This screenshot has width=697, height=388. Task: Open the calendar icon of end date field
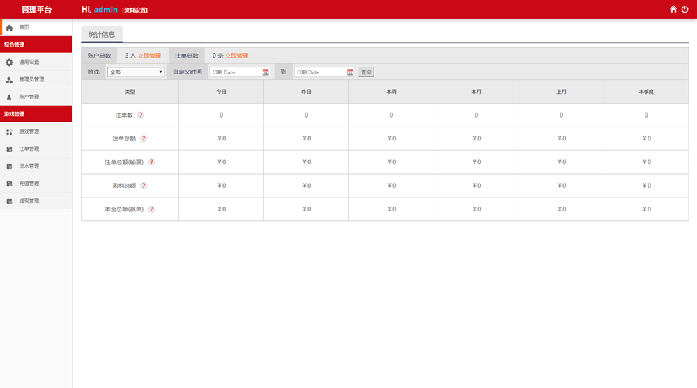click(350, 72)
